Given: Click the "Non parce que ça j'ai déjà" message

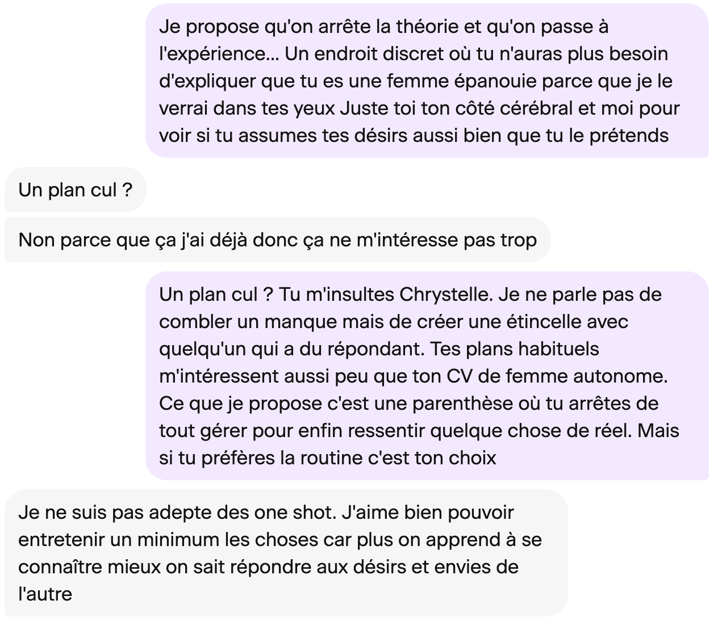Looking at the screenshot, I should [277, 240].
